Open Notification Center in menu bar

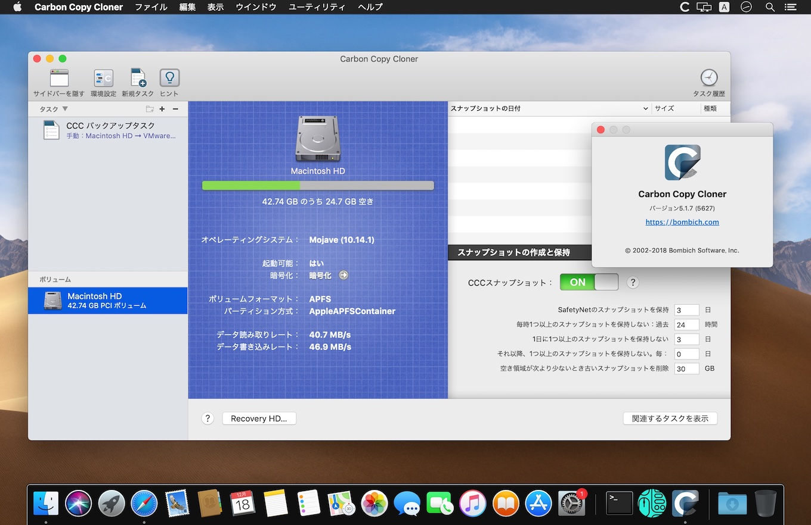(790, 7)
